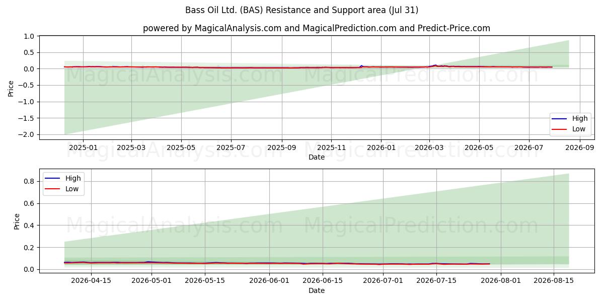
Task: Click the '2025-11' x-axis label
Action: (x=331, y=148)
